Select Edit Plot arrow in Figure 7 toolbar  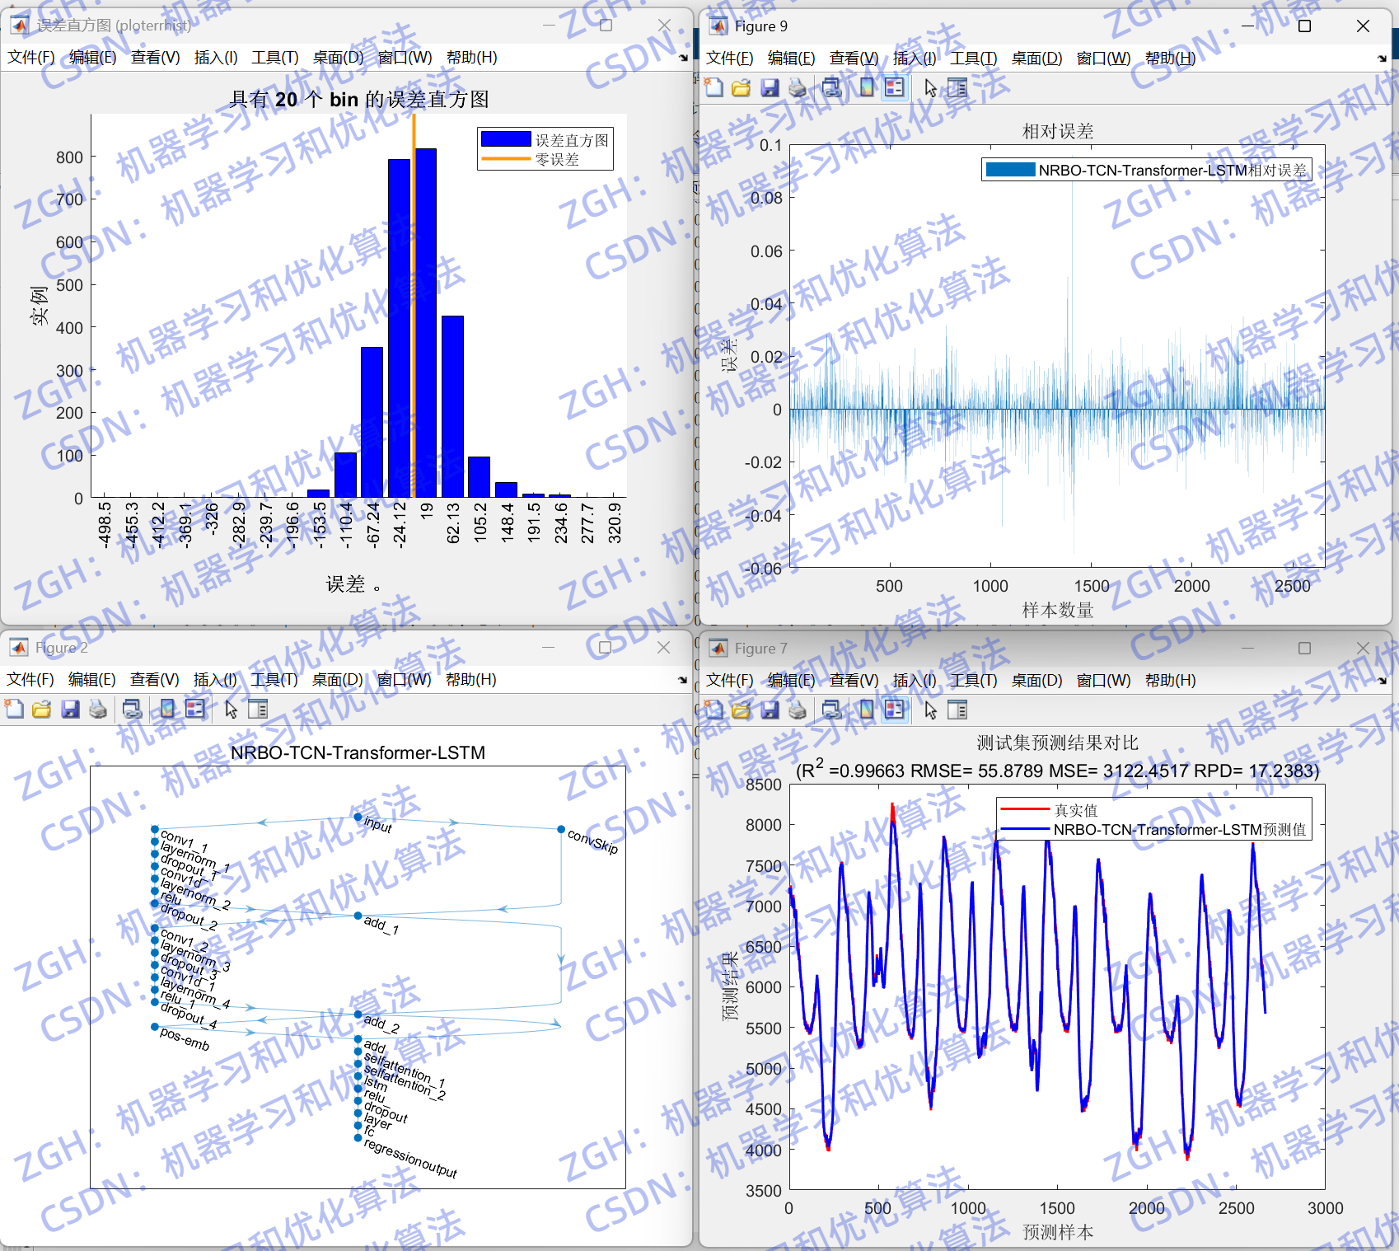[x=931, y=710]
